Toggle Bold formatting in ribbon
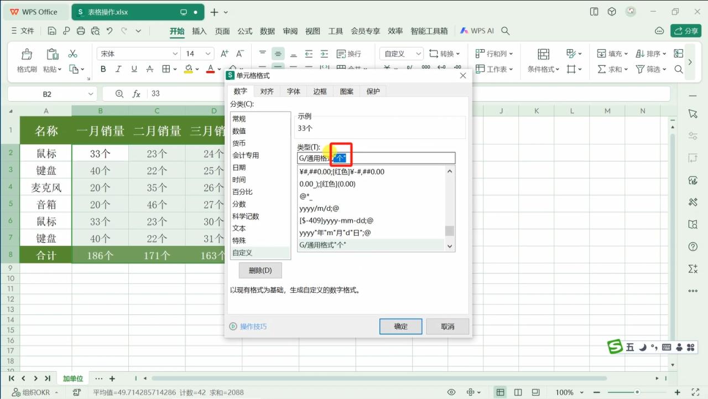 coord(103,69)
